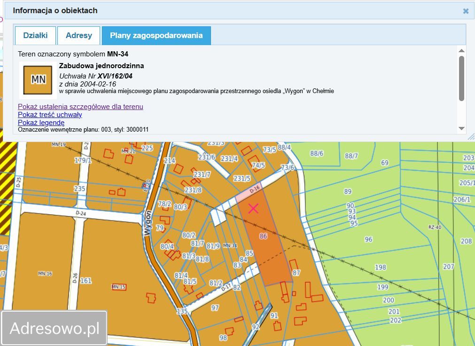Viewport: 475px width, 346px height.
Task: Click parcel label 202
Action: (x=395, y=320)
